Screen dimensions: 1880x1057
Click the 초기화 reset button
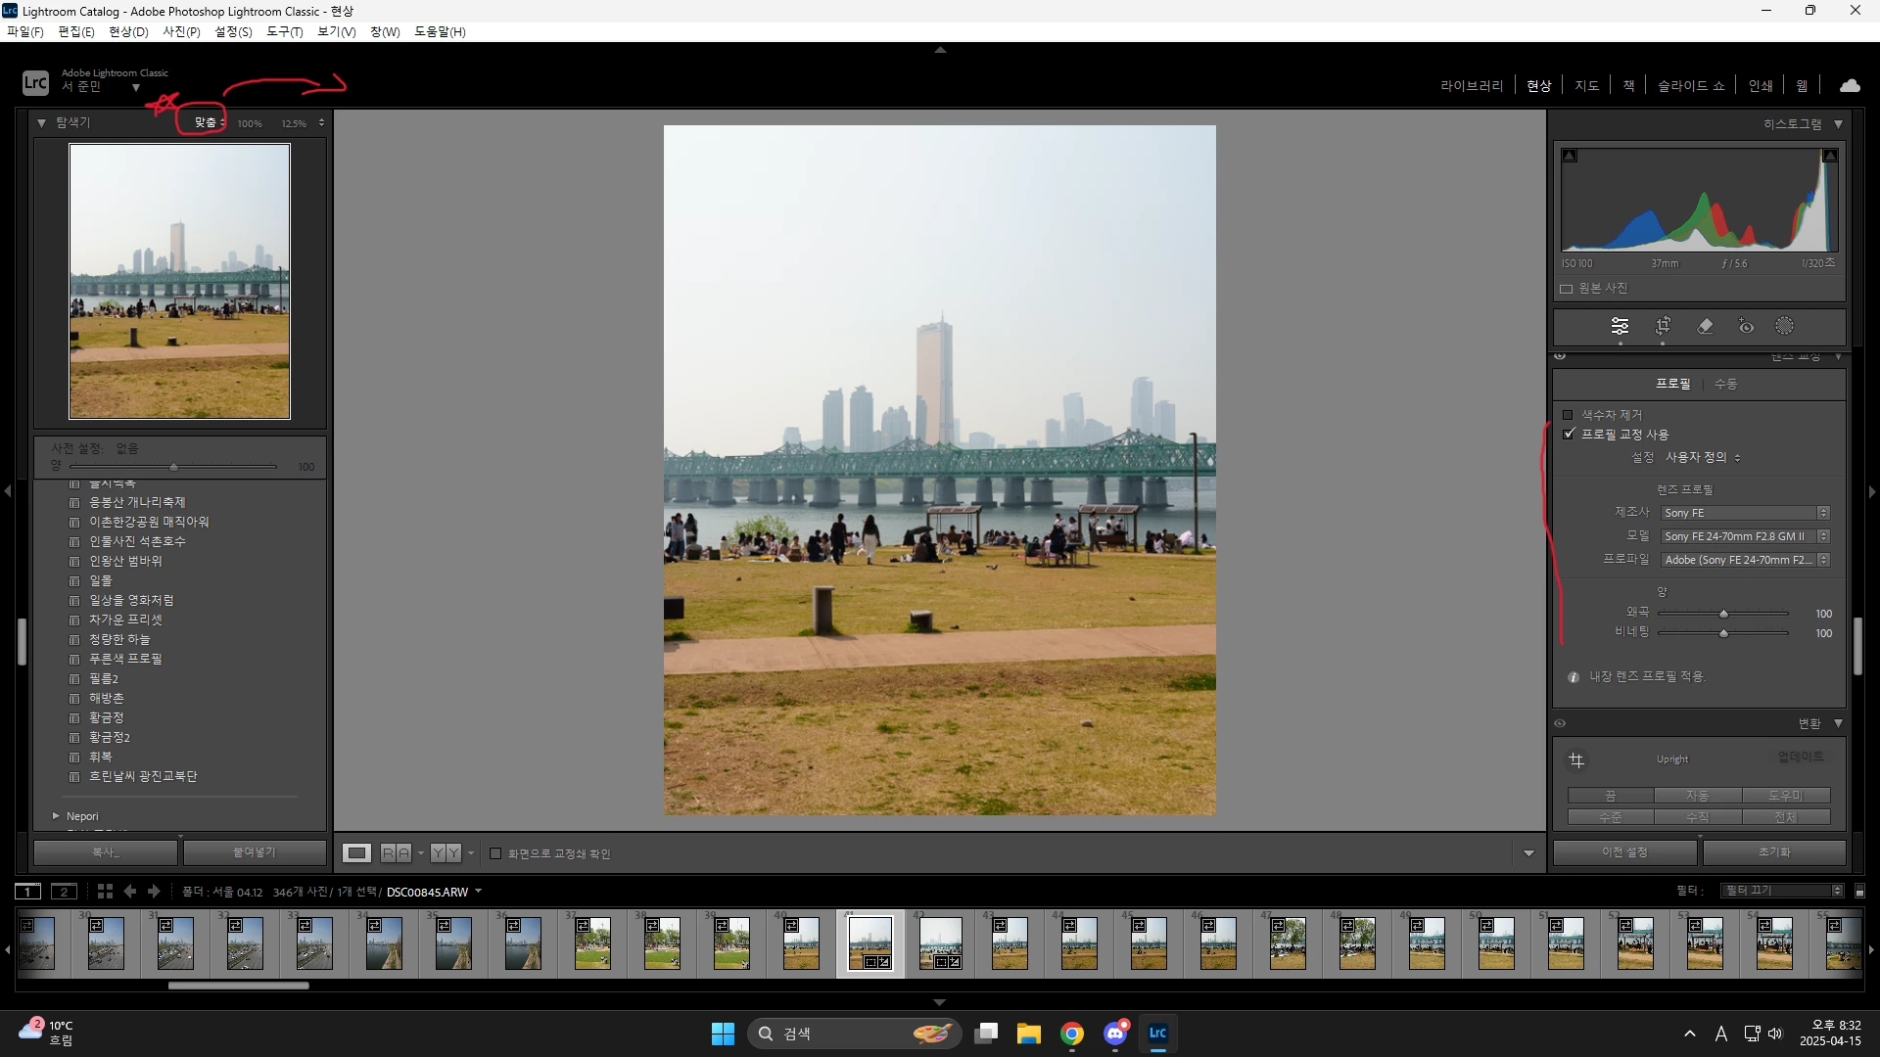pos(1773,851)
